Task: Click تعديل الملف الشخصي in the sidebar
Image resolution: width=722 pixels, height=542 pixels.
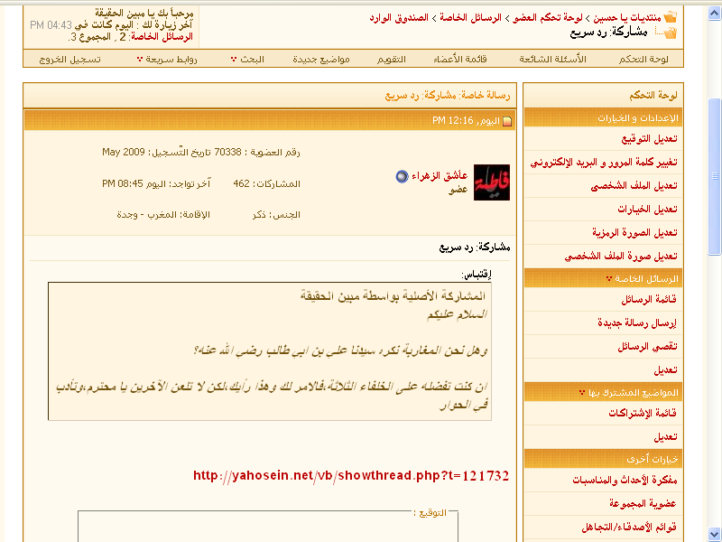Action: 634,186
